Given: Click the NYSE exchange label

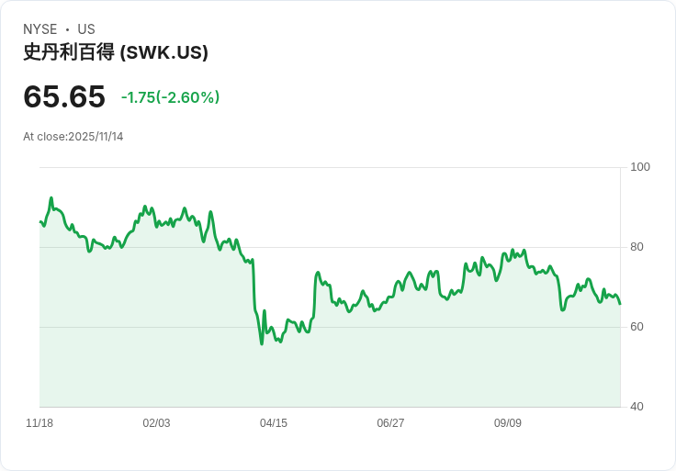Looking at the screenshot, I should pos(39,29).
